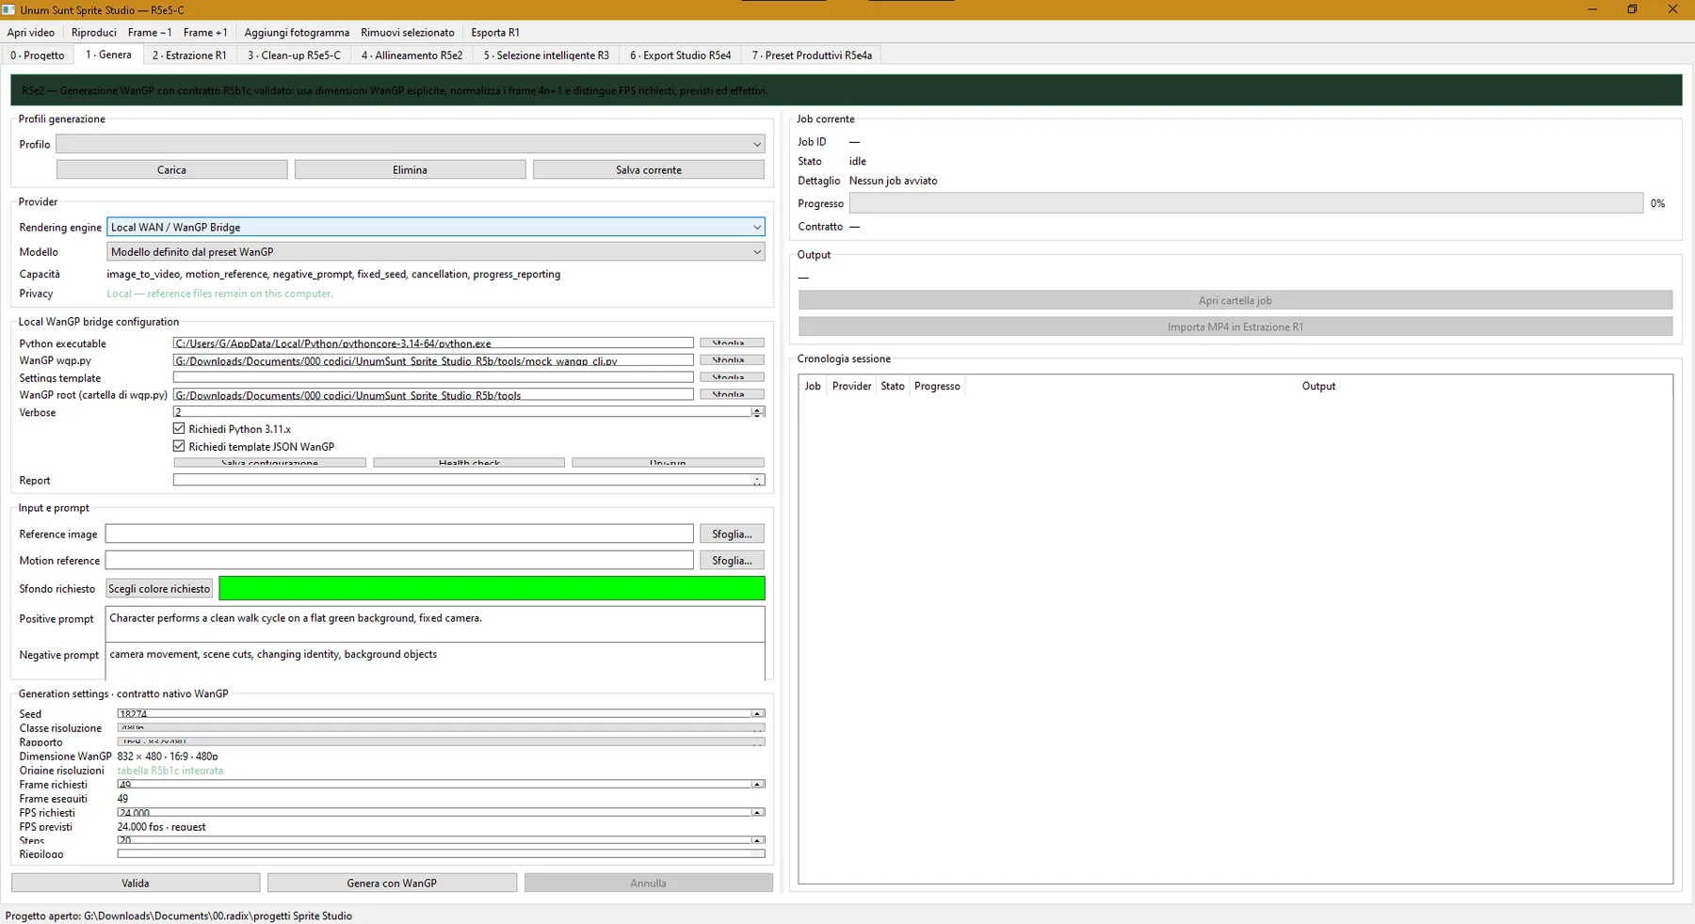Click Sfoglia next to Motion reference
The width and height of the screenshot is (1695, 924).
(732, 560)
